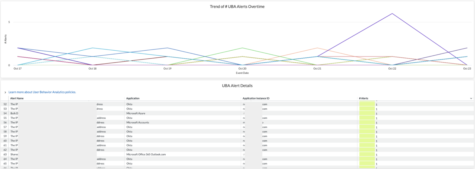Click row number 65
The image size is (475, 169).
pos(5,163)
